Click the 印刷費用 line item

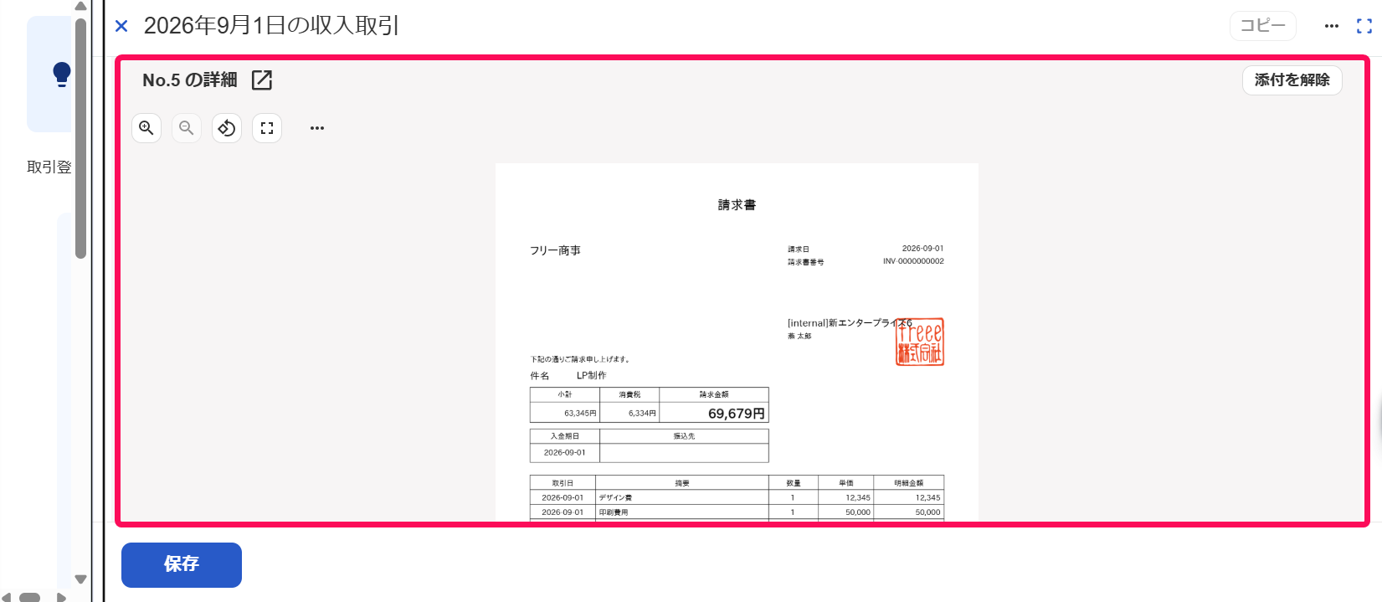(614, 512)
